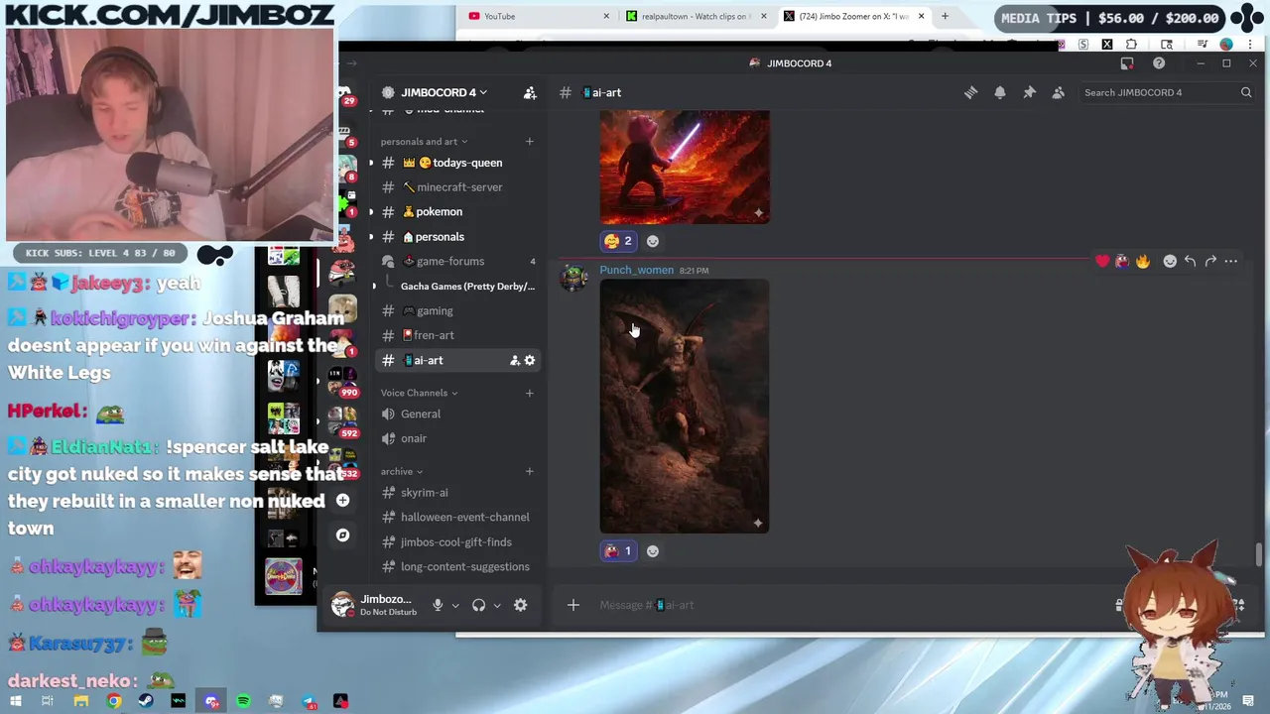
Task: Add a channel to archive category
Action: [529, 471]
